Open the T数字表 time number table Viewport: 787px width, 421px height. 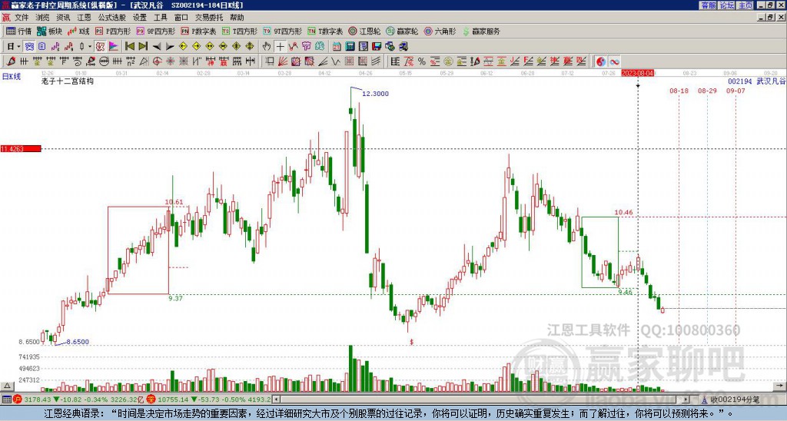[325, 31]
